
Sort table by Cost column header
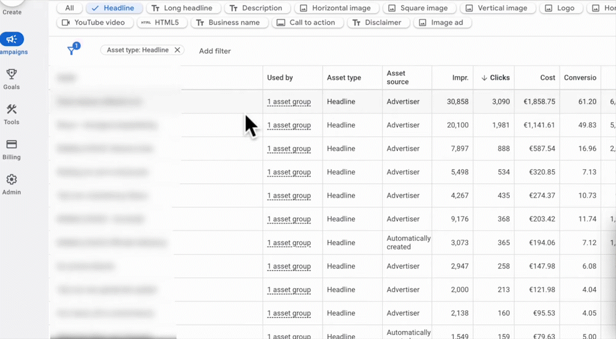tap(547, 78)
